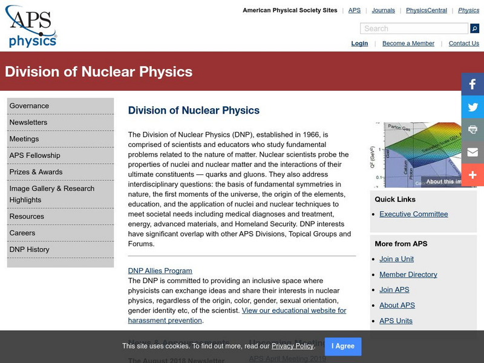The height and width of the screenshot is (363, 484).
Task: Click the Login link
Action: (x=359, y=44)
